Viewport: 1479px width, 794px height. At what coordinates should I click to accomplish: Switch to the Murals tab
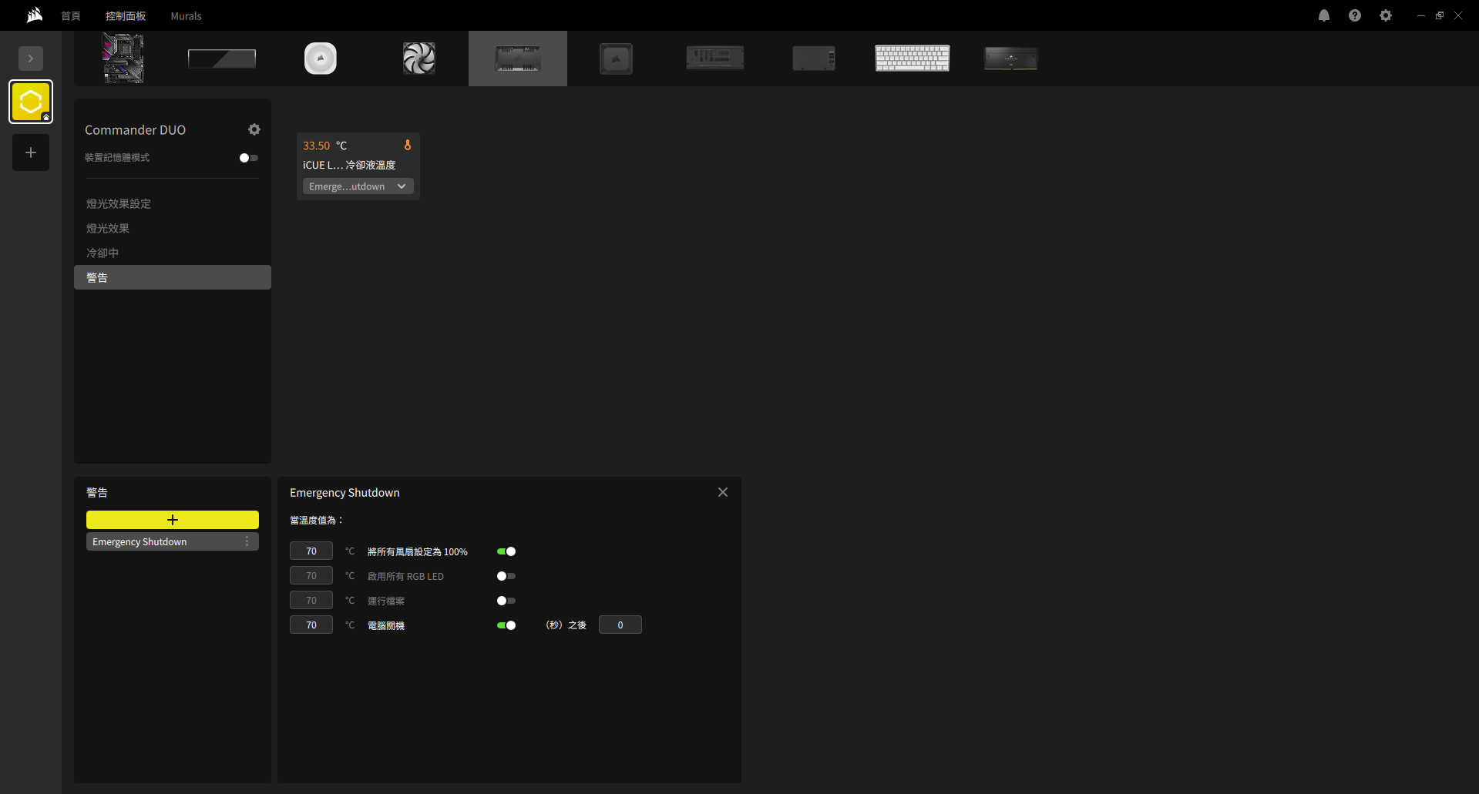pos(186,16)
